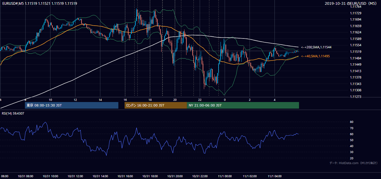Screen dimensions: 381x179
Task: Click hour tick 0 under price chart
Action: 225,100
